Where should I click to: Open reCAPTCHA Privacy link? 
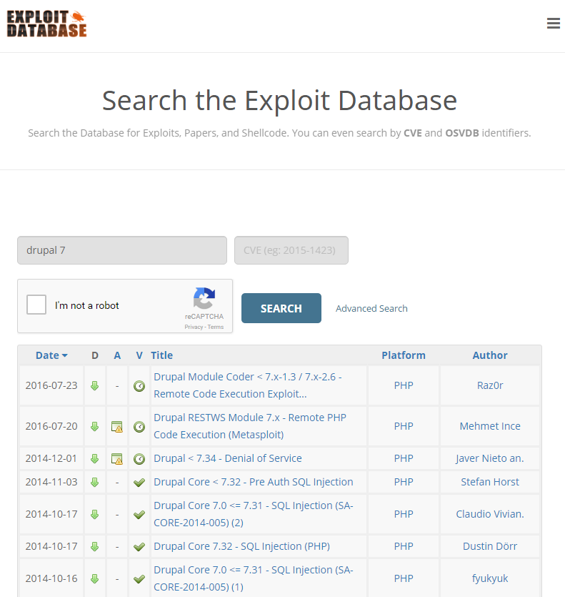pos(194,327)
